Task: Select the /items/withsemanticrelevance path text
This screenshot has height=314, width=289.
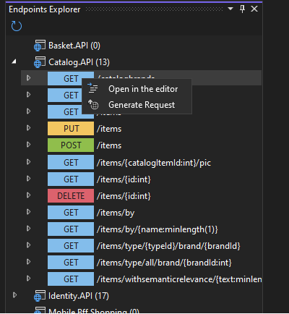Action: (179, 279)
